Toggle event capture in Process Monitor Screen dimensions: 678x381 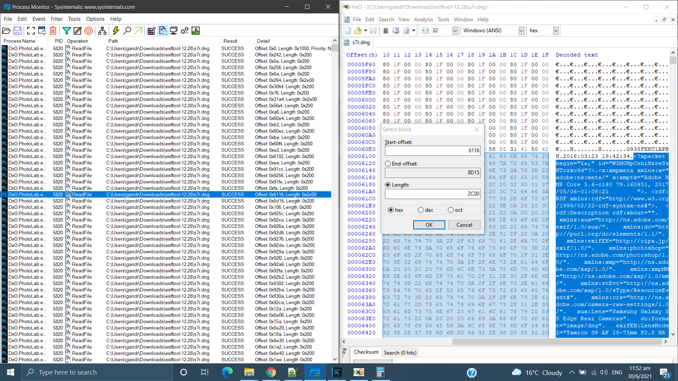(31, 31)
